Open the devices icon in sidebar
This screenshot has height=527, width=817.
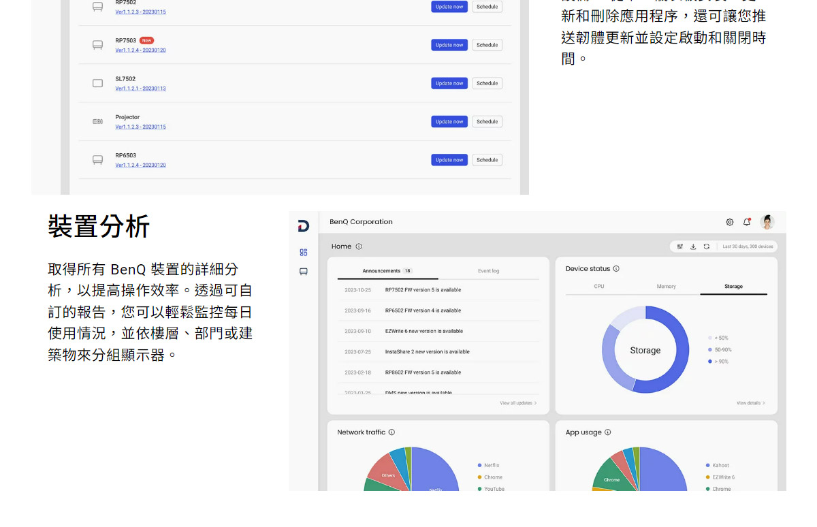point(304,271)
